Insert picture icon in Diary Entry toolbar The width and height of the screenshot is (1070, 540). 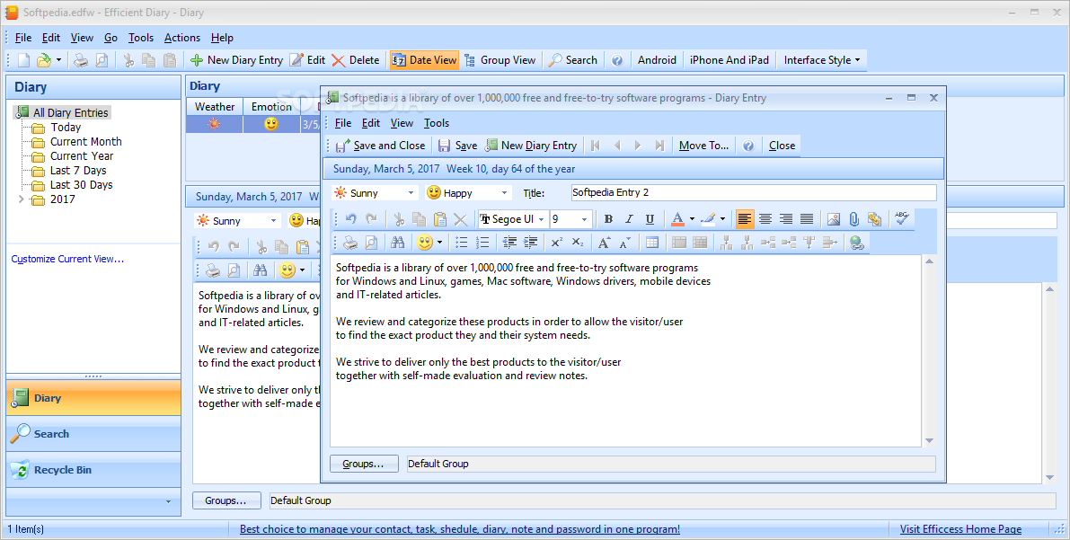[833, 219]
